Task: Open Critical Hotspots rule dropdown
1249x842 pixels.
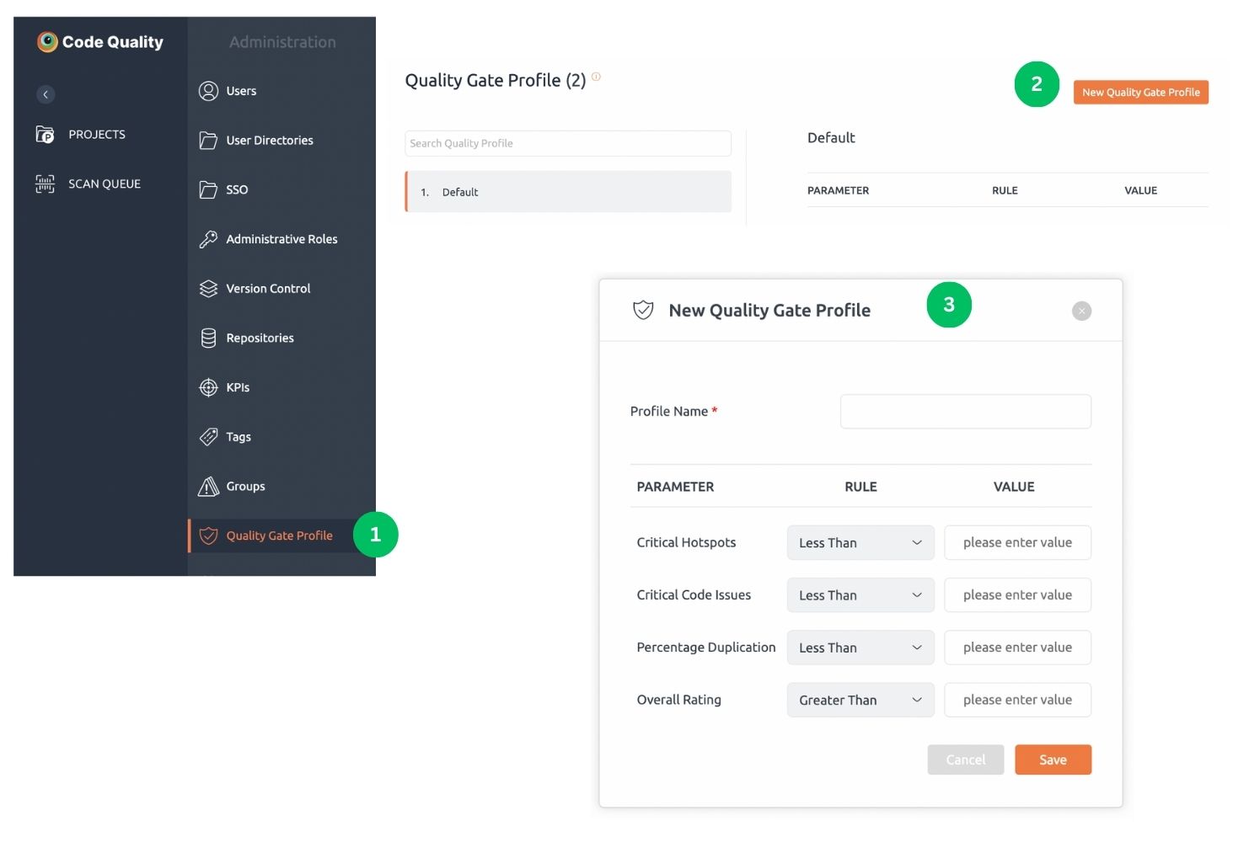Action: pyautogui.click(x=860, y=543)
